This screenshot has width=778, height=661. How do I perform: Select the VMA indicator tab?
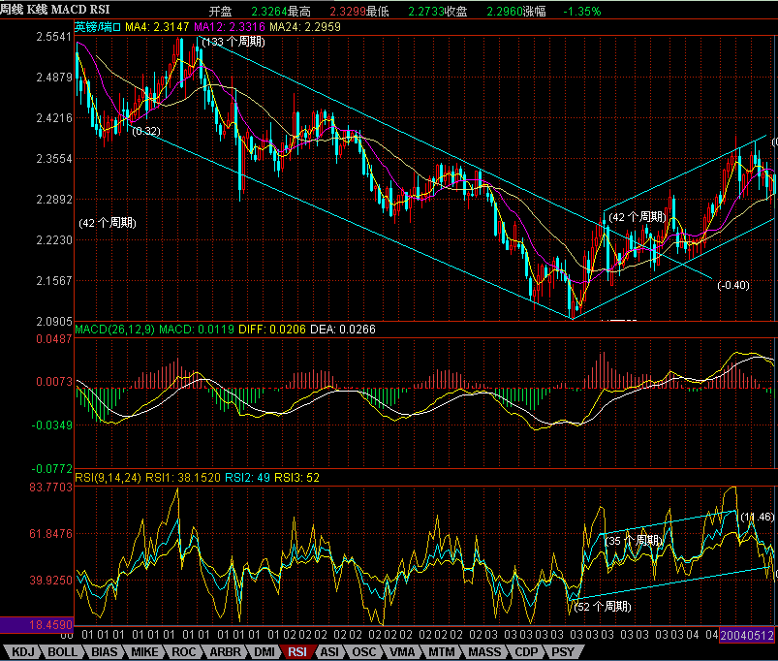(402, 652)
